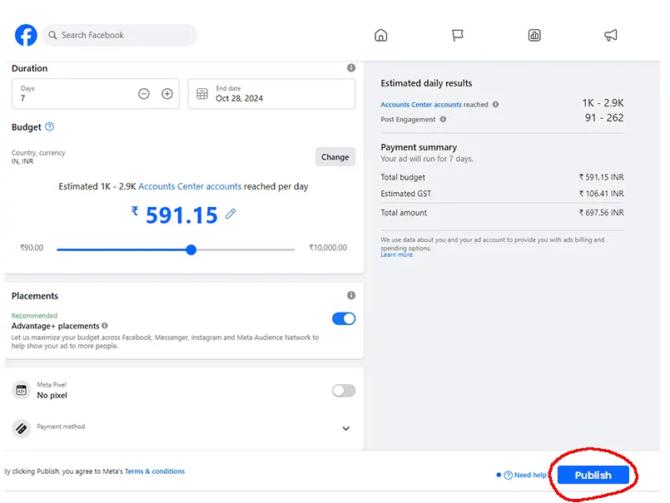Image resolution: width=670 pixels, height=503 pixels.
Task: Open the megaphone promotions icon
Action: (610, 36)
